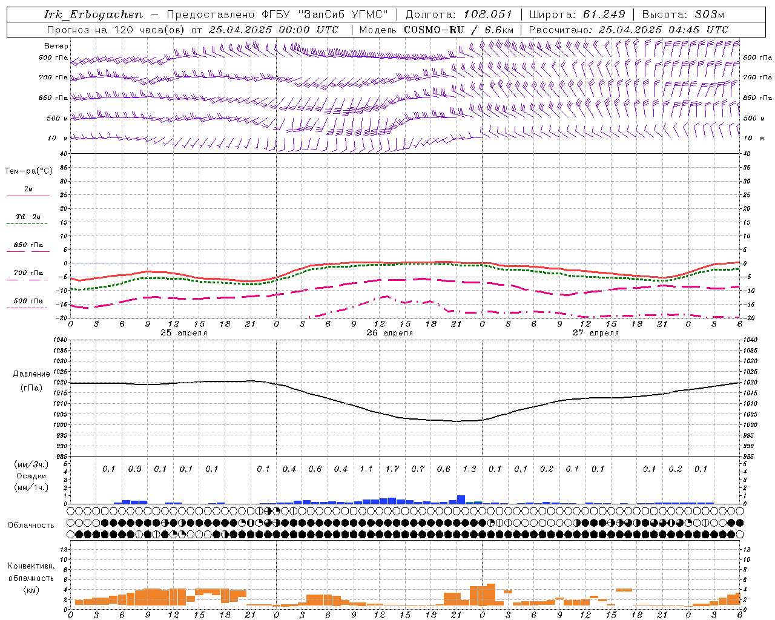The height and width of the screenshot is (620, 775).
Task: Select the elevation text Высота: 303м
Action: coord(682,15)
